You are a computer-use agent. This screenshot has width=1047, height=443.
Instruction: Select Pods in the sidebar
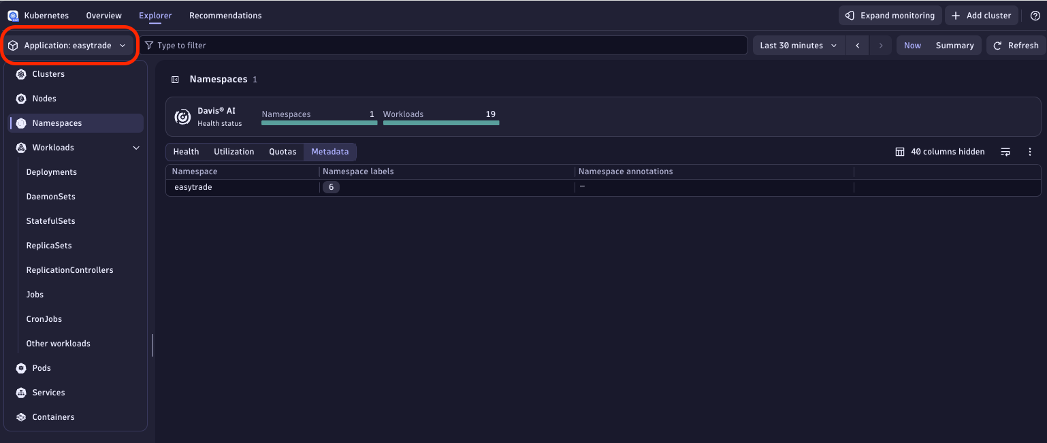click(42, 368)
